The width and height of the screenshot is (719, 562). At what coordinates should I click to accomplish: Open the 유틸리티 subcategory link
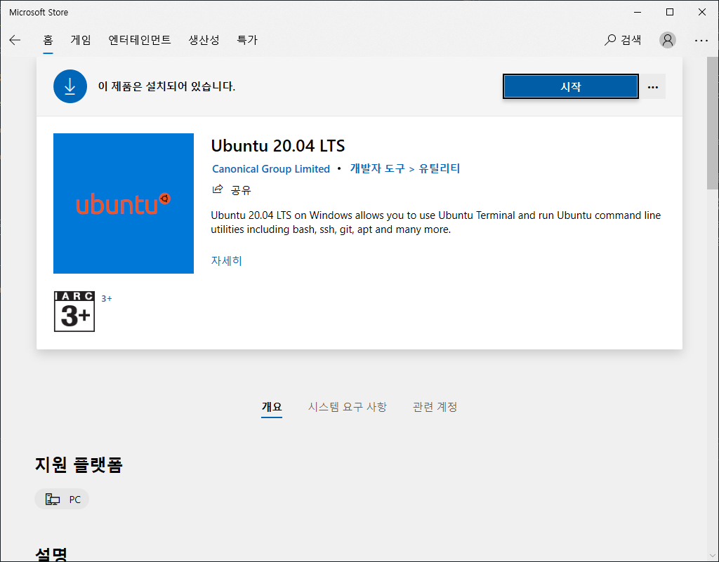click(440, 168)
